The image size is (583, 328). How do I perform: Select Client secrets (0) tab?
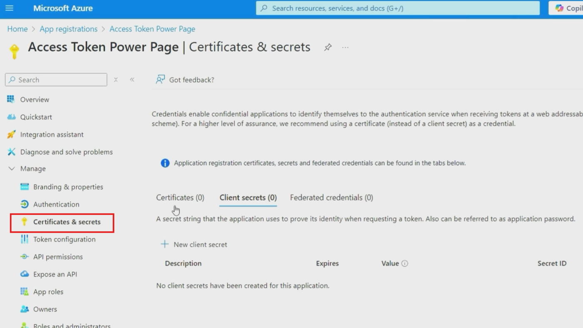tap(248, 198)
